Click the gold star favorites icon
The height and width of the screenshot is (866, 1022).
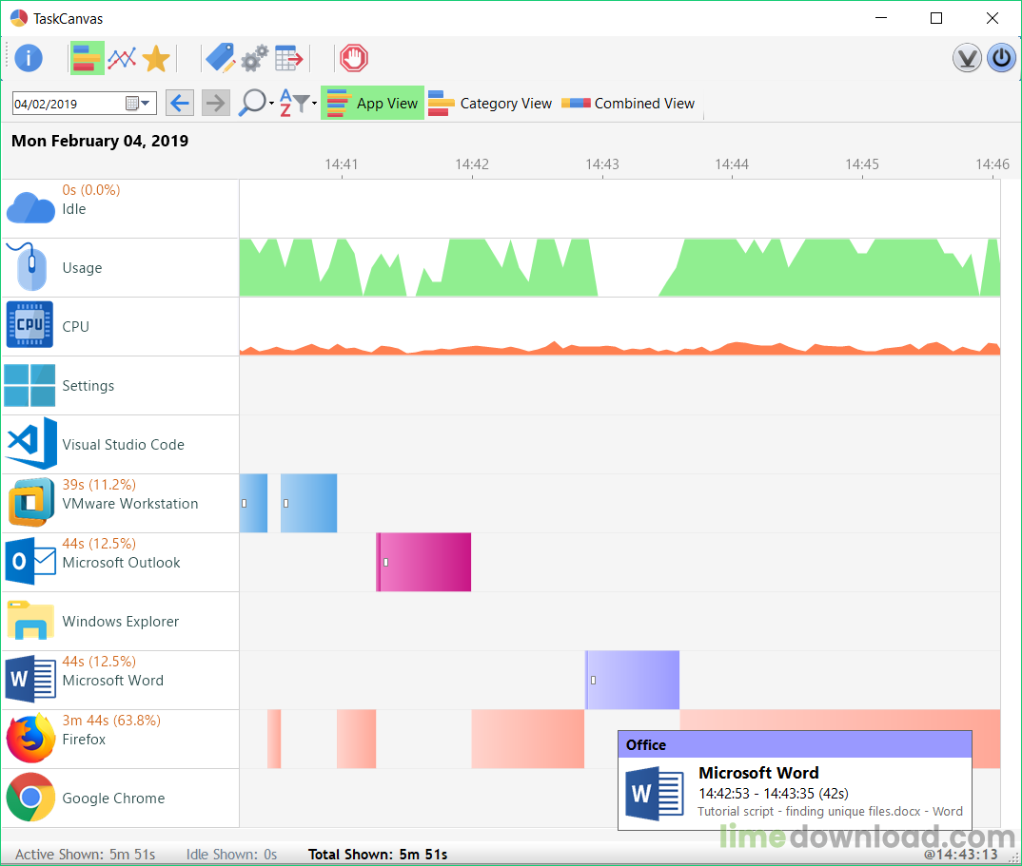(156, 59)
